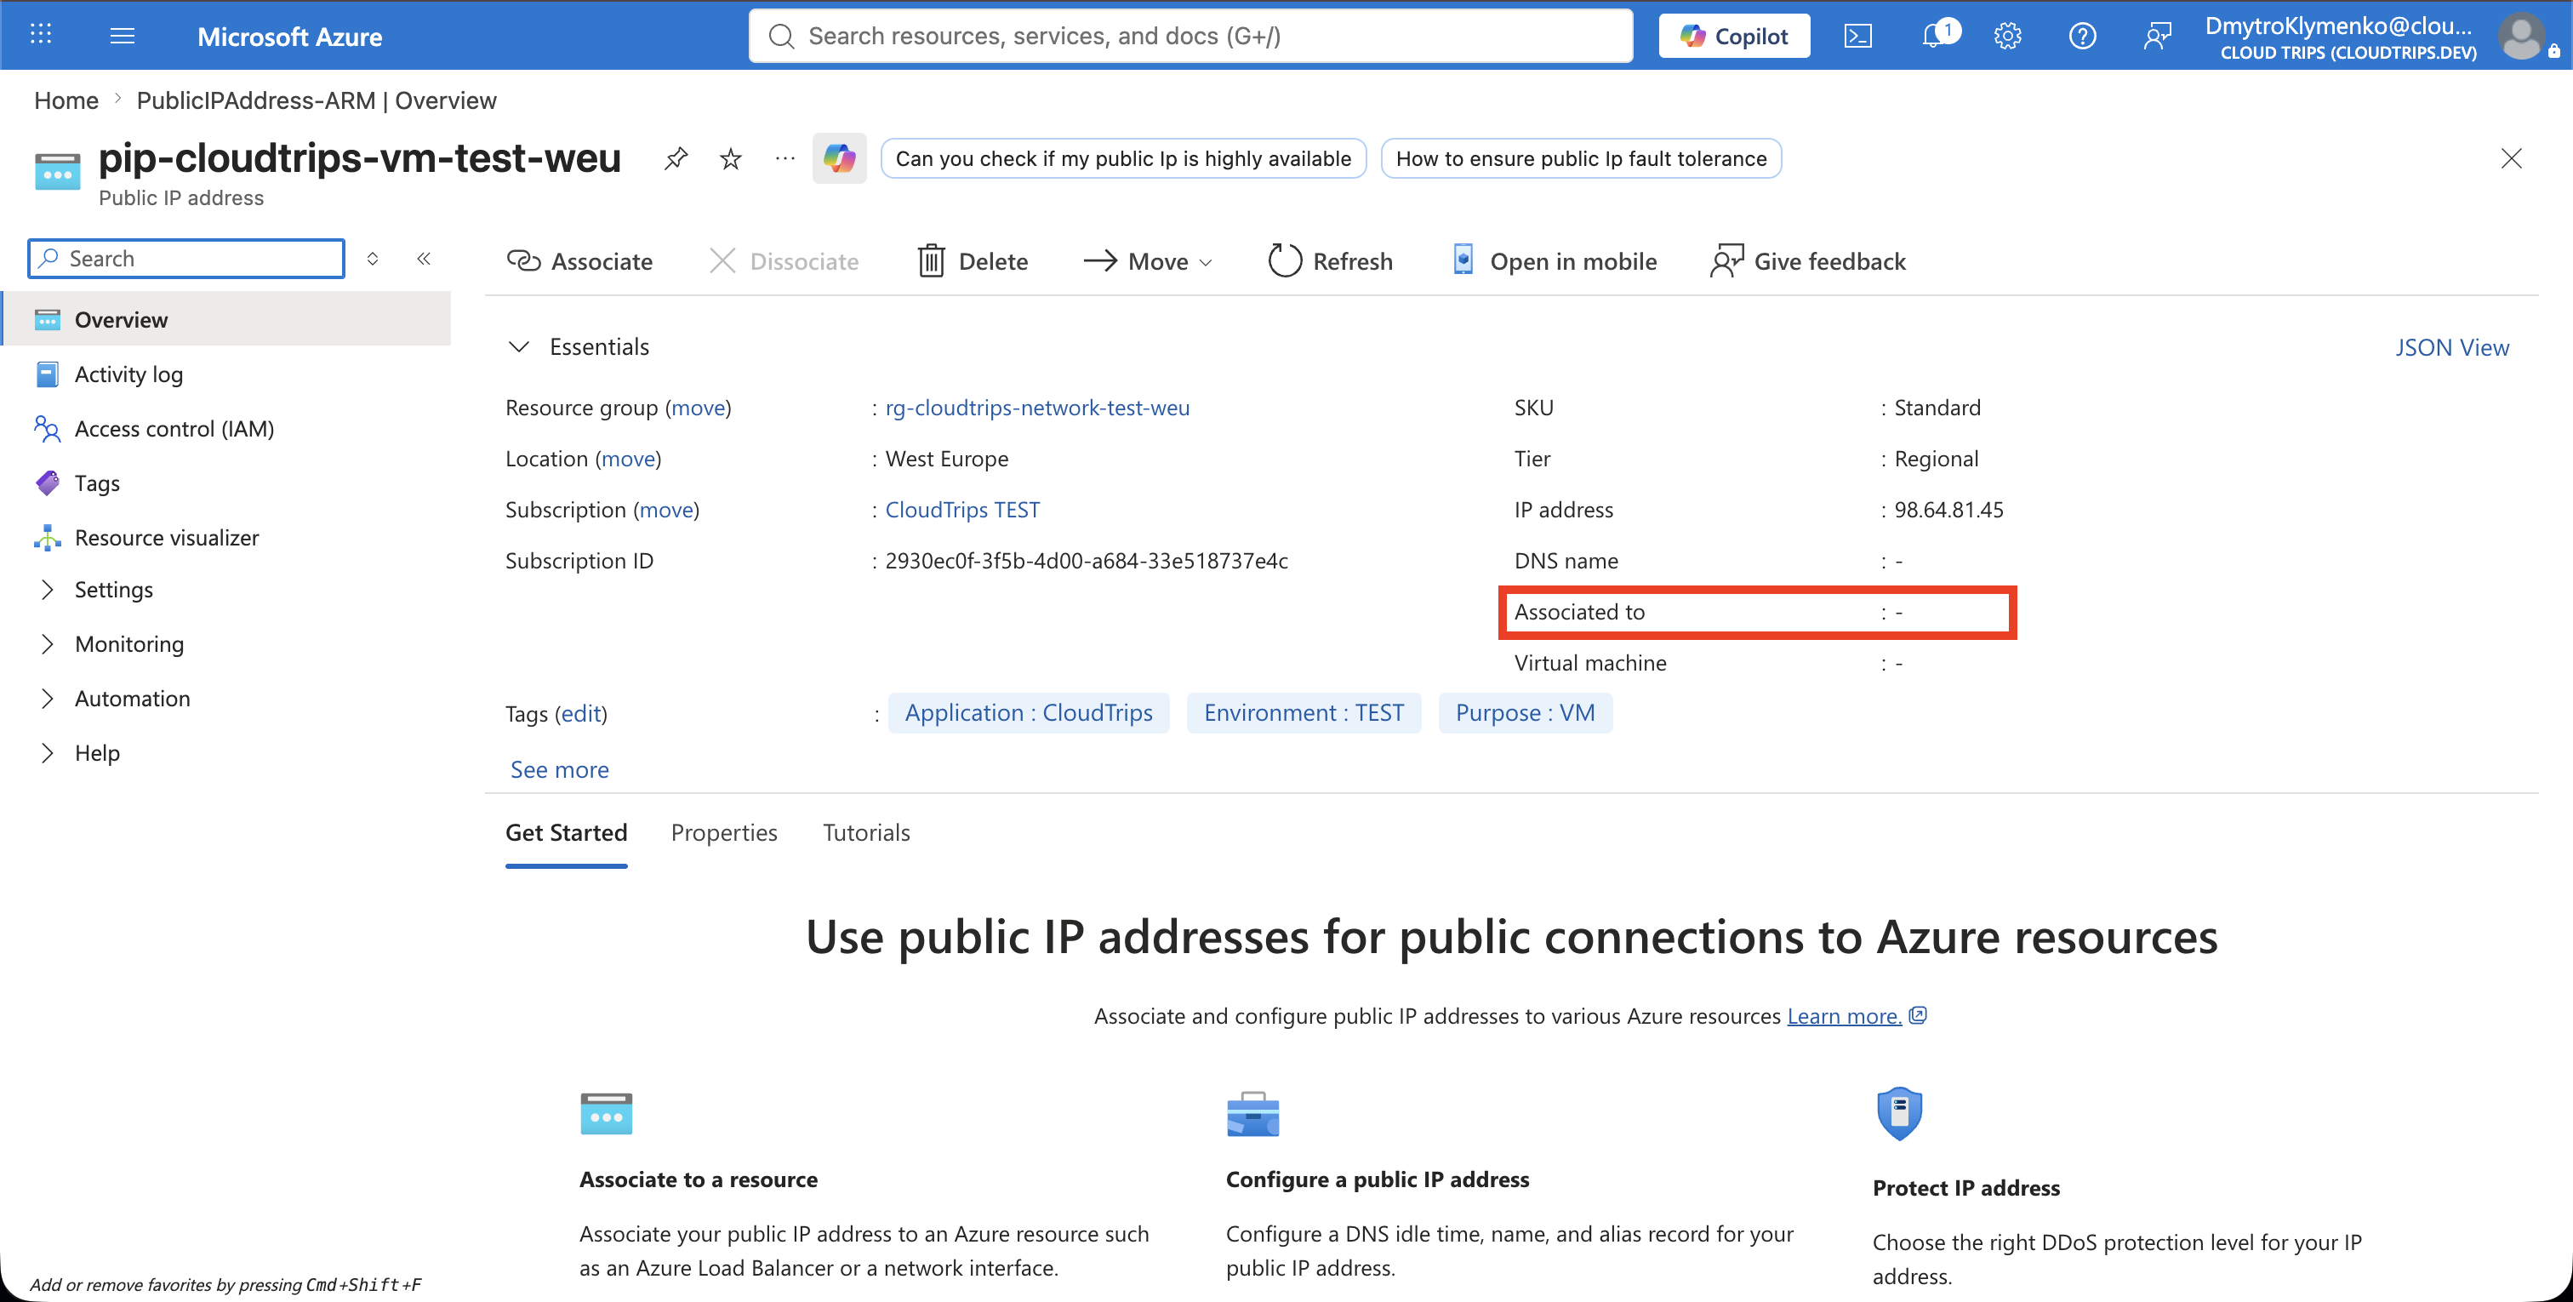The image size is (2573, 1302).
Task: Open the user account avatar
Action: (2520, 37)
